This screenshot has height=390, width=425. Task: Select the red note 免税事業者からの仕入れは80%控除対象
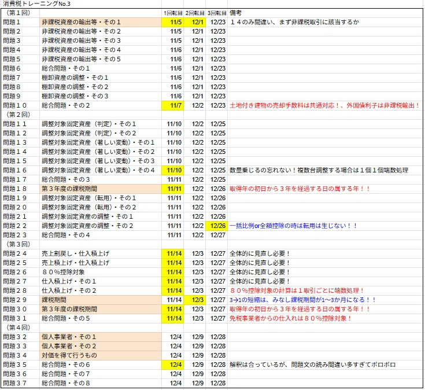290,318
